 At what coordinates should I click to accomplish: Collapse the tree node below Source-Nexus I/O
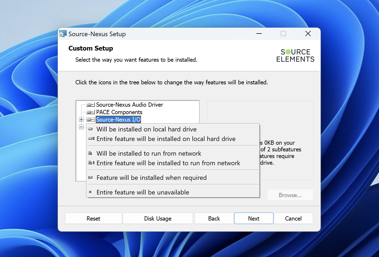coord(81,127)
